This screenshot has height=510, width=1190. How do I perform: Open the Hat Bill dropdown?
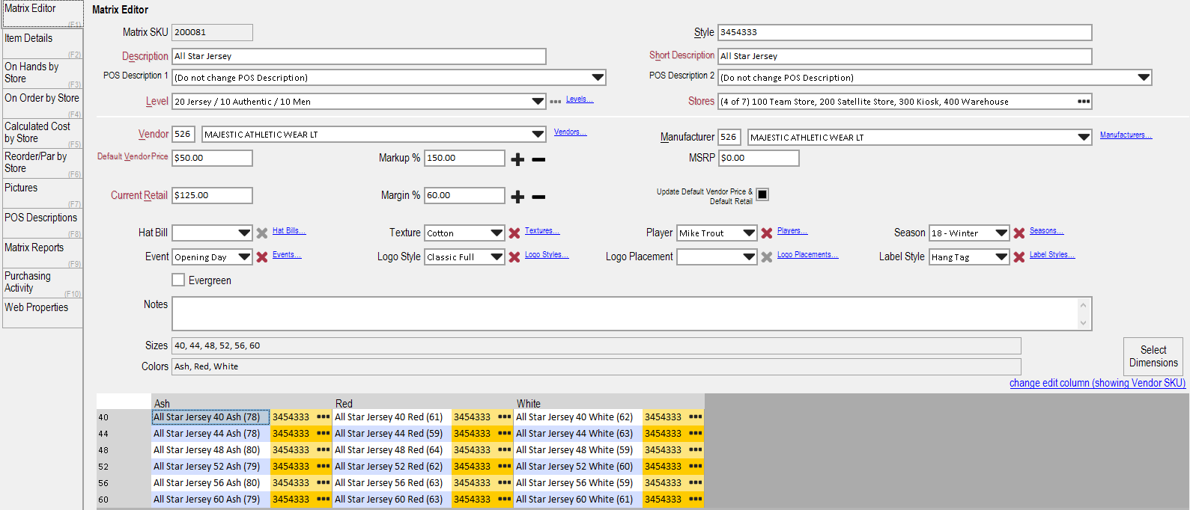[x=244, y=233]
